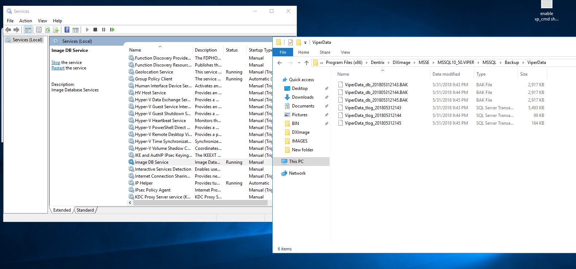Click the Restart Service icon

(112, 30)
